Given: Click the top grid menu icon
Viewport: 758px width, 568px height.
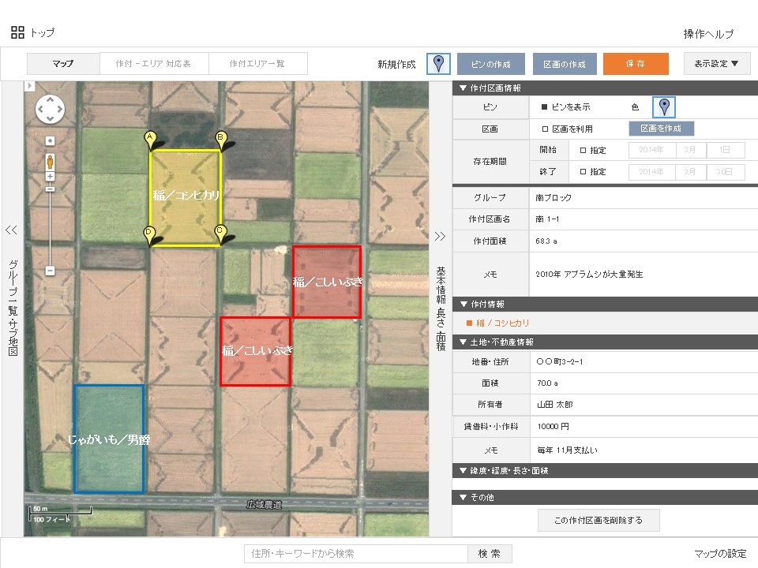Looking at the screenshot, I should pos(17,32).
